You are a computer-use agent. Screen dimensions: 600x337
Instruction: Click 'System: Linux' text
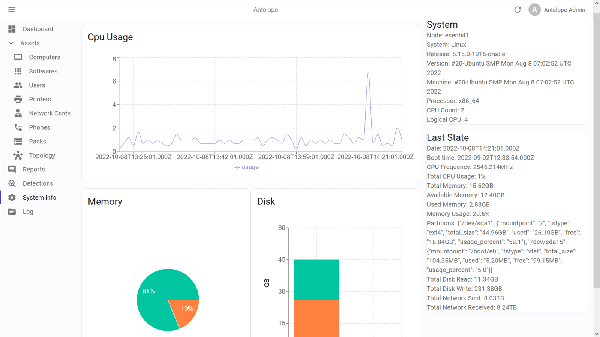(446, 45)
